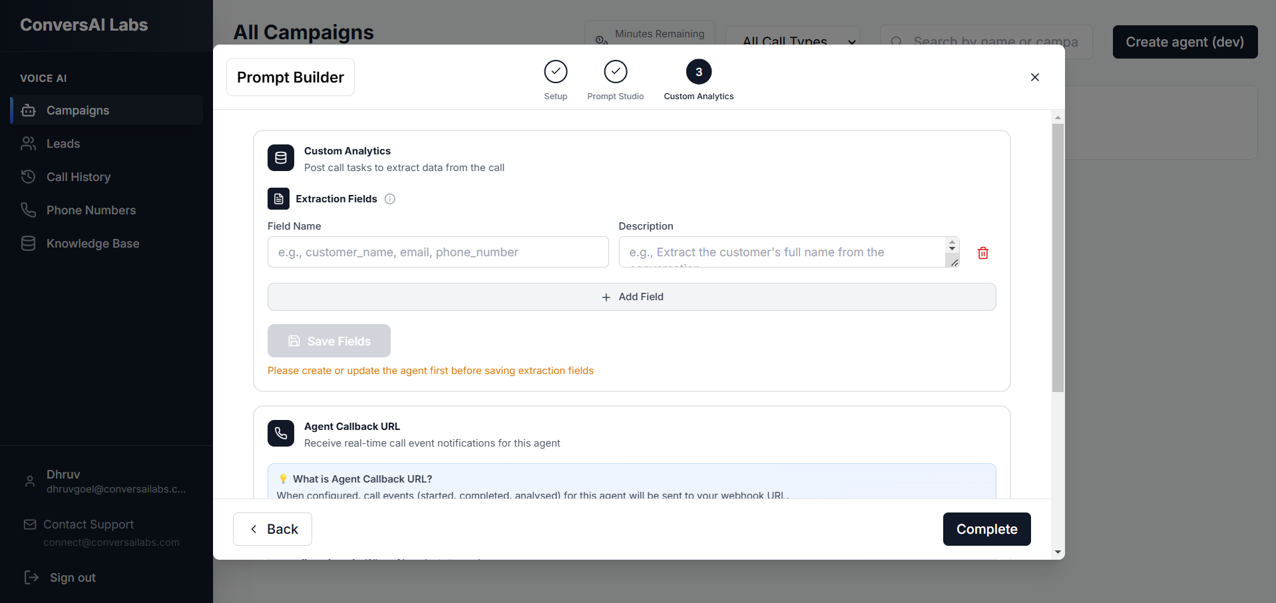Click Contact Support link

tap(89, 524)
